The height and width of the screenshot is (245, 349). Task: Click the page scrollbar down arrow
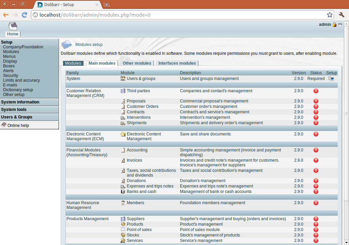(x=346, y=242)
